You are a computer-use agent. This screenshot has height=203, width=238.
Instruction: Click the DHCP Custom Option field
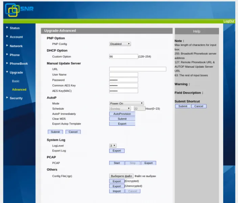[x=123, y=57]
